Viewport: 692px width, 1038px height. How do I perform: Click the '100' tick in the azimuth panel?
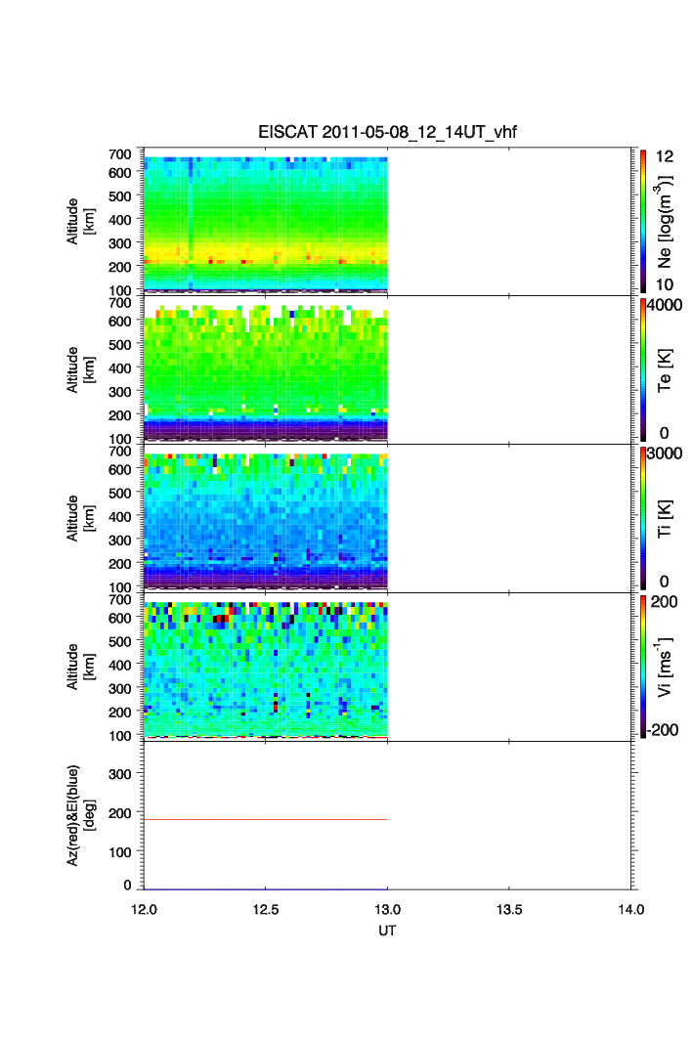[120, 852]
